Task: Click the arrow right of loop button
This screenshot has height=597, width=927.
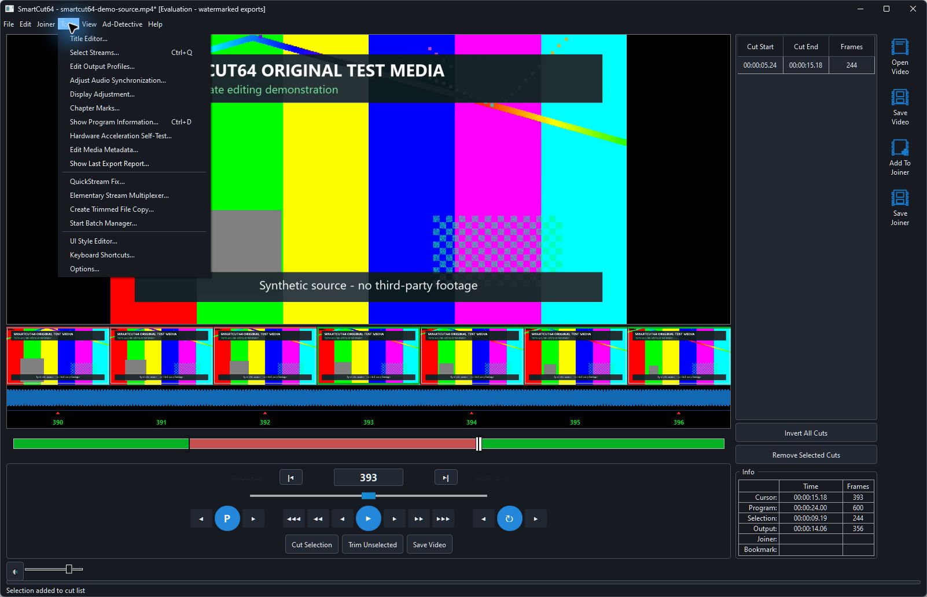Action: coord(536,518)
